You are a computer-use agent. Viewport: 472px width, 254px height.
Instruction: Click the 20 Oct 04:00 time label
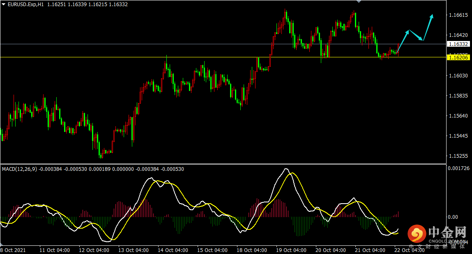[331, 250]
